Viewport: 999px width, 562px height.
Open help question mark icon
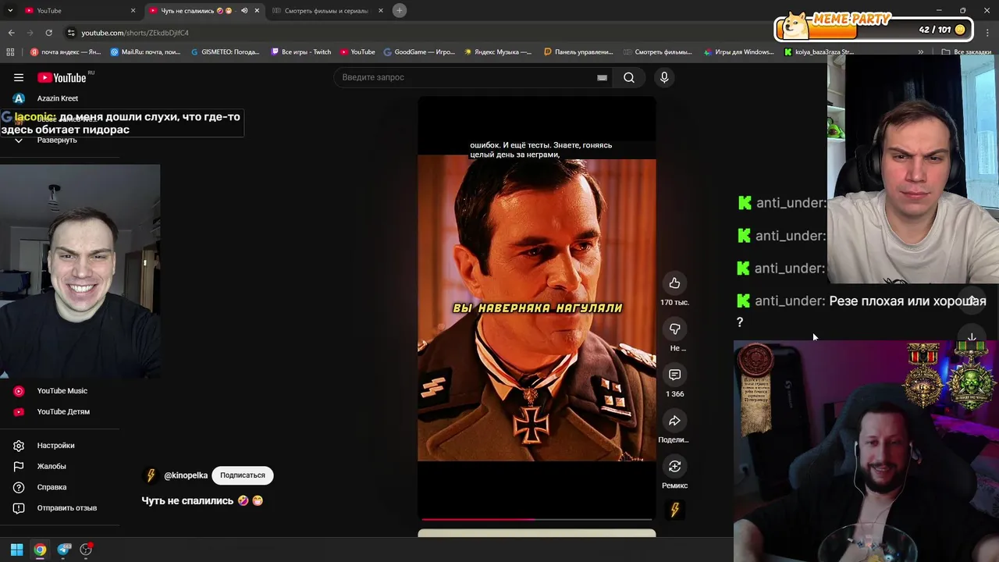pos(19,487)
